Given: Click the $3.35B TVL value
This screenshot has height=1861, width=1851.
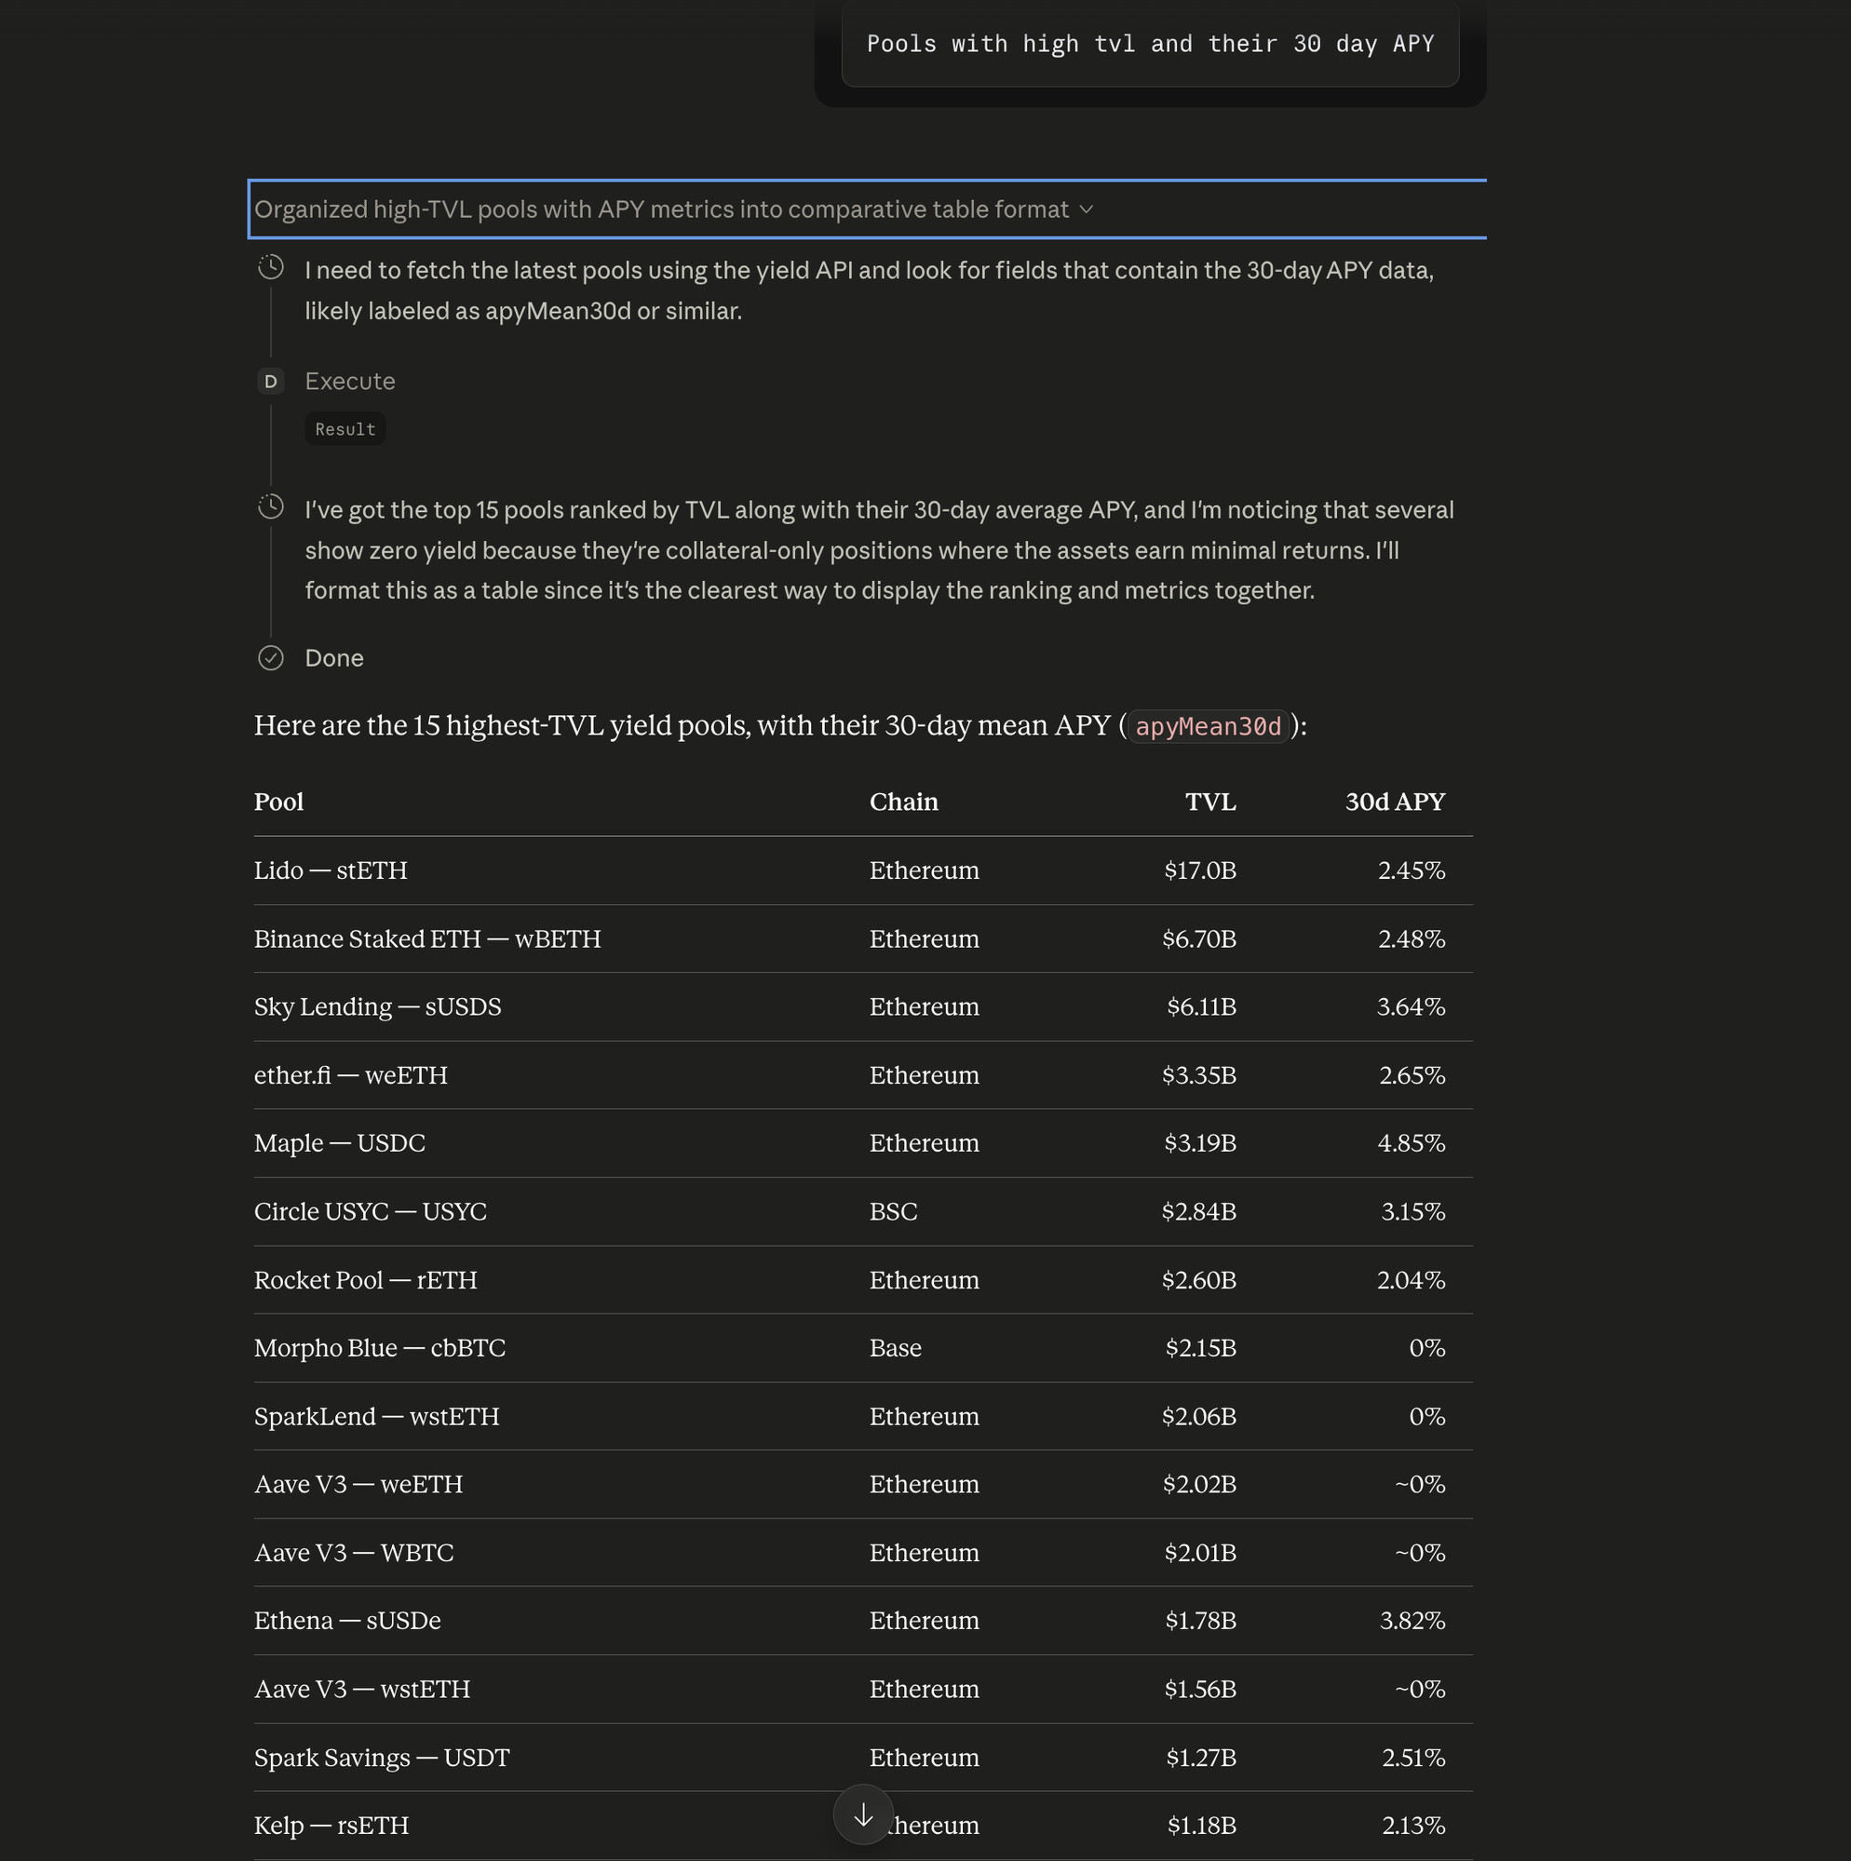Looking at the screenshot, I should (1198, 1075).
